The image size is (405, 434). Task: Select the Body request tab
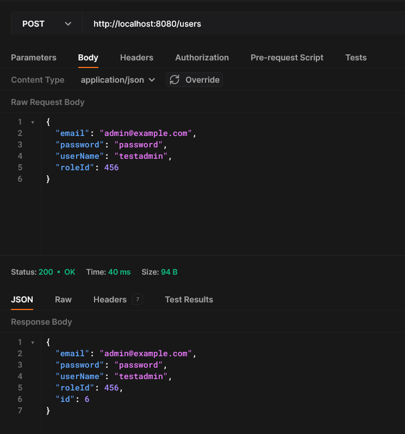pyautogui.click(x=88, y=58)
